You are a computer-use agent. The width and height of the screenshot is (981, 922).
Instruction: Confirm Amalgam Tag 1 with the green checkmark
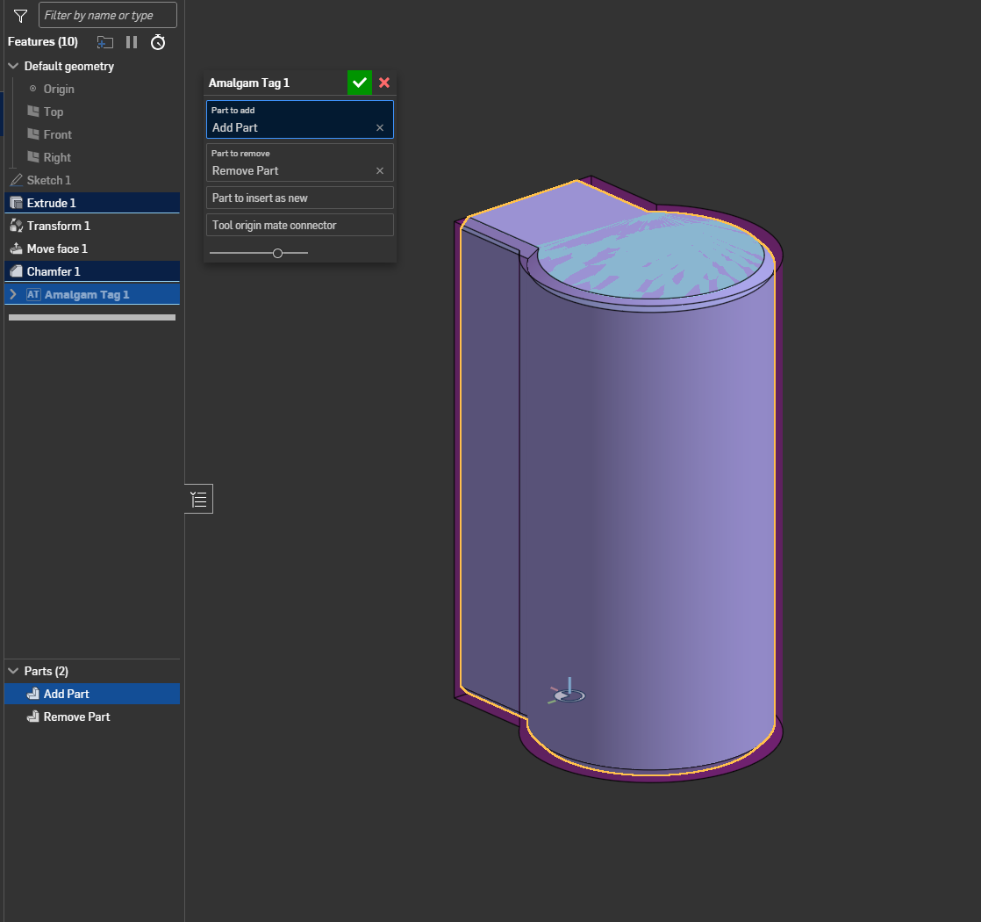click(360, 83)
